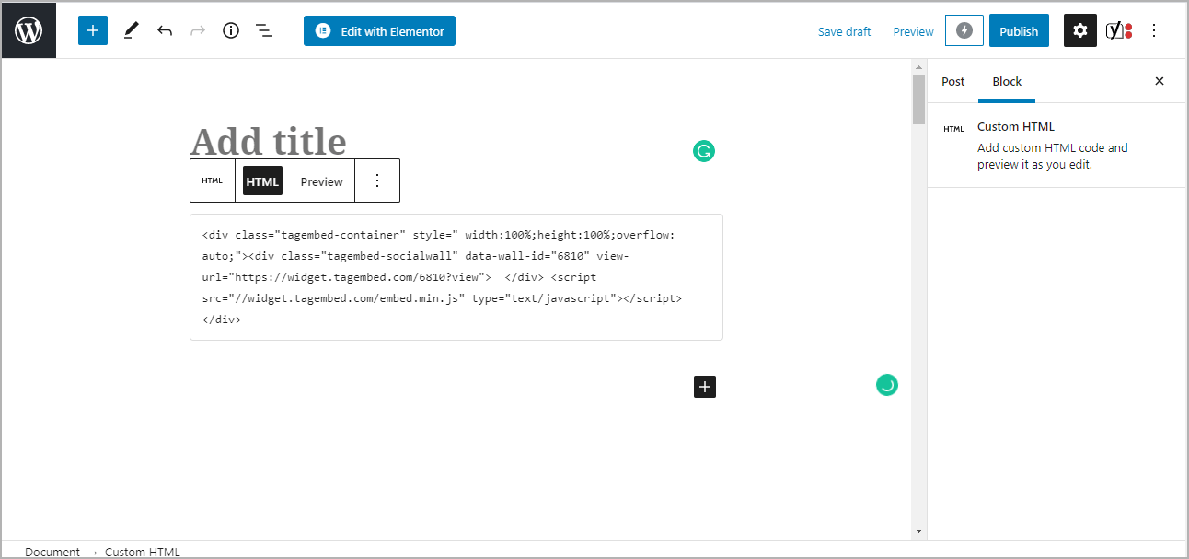Click the HTML block type icon in block toolbar
This screenshot has height=559, width=1189.
213,181
